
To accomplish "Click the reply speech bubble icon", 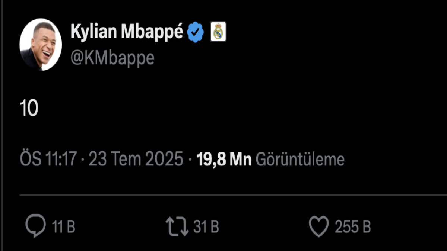I will [x=35, y=227].
